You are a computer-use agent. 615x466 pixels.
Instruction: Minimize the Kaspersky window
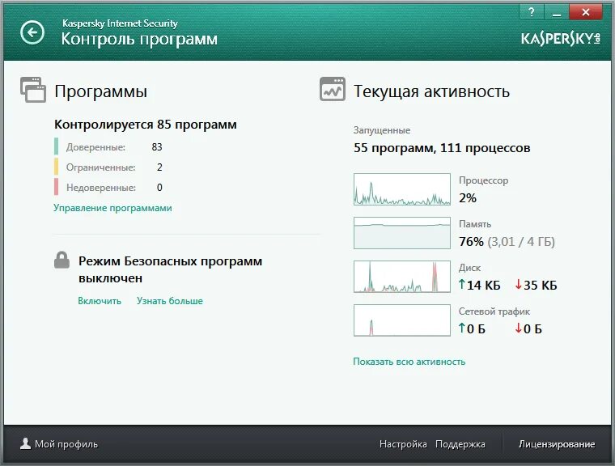(556, 12)
